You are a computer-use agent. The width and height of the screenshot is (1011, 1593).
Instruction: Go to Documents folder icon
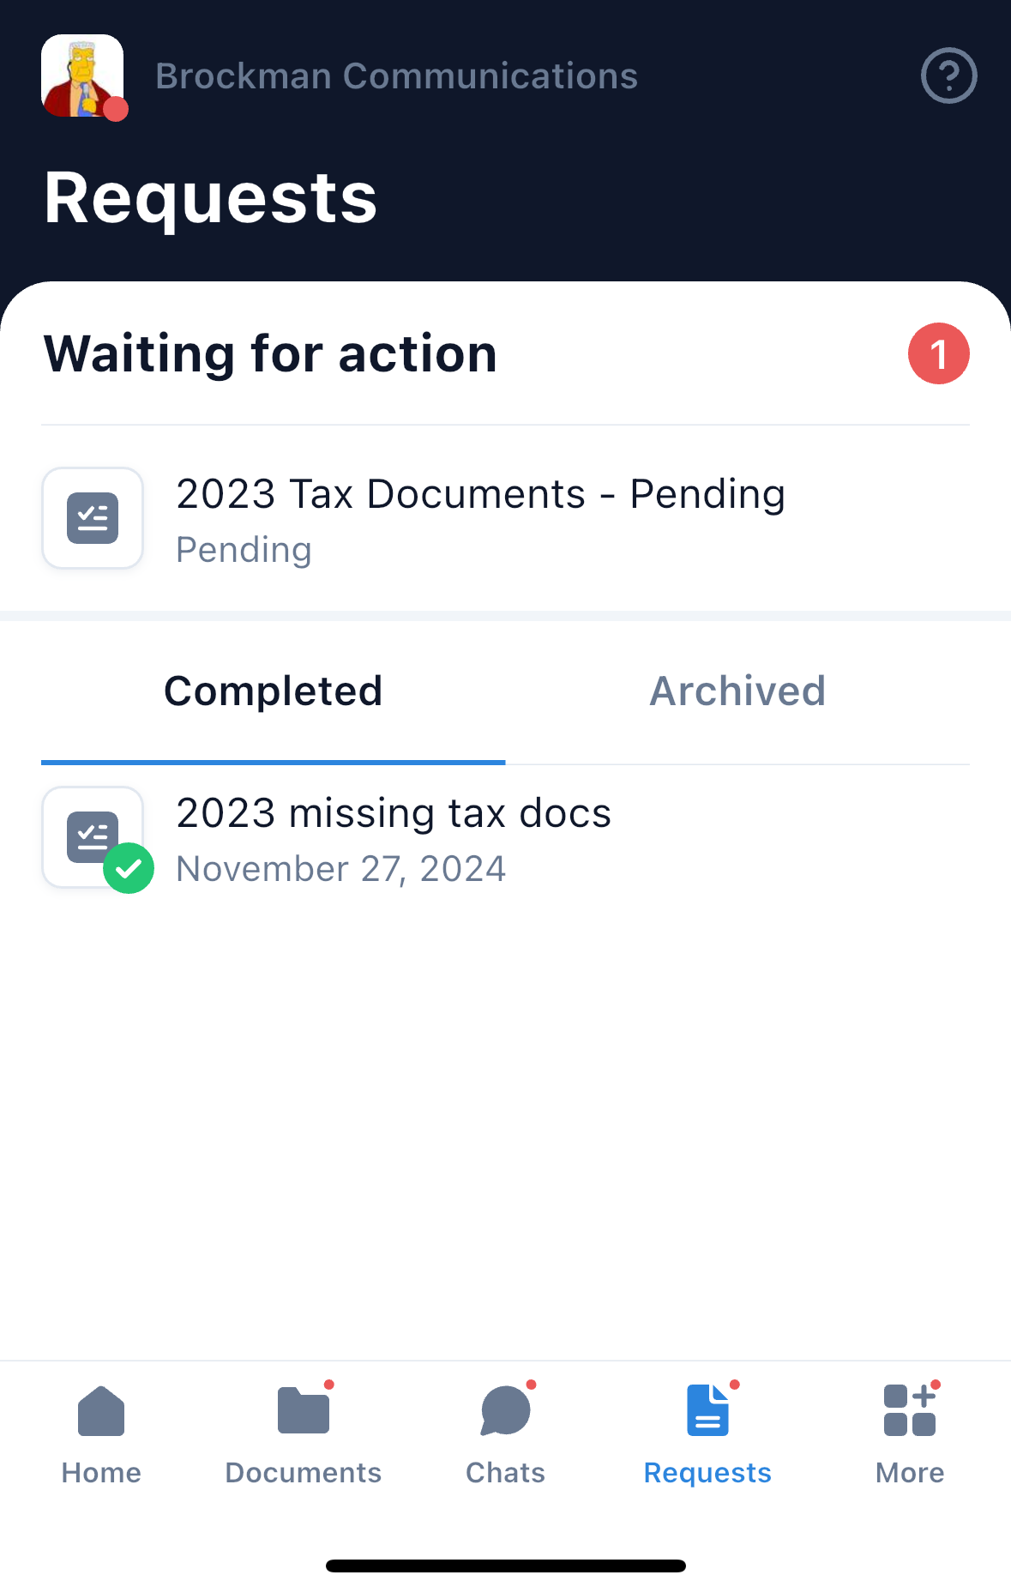coord(304,1411)
